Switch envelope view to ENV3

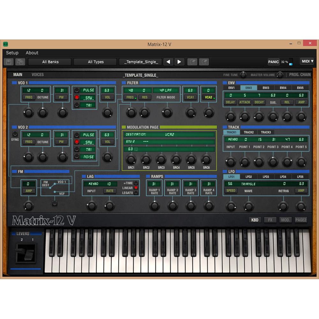click(x=265, y=87)
